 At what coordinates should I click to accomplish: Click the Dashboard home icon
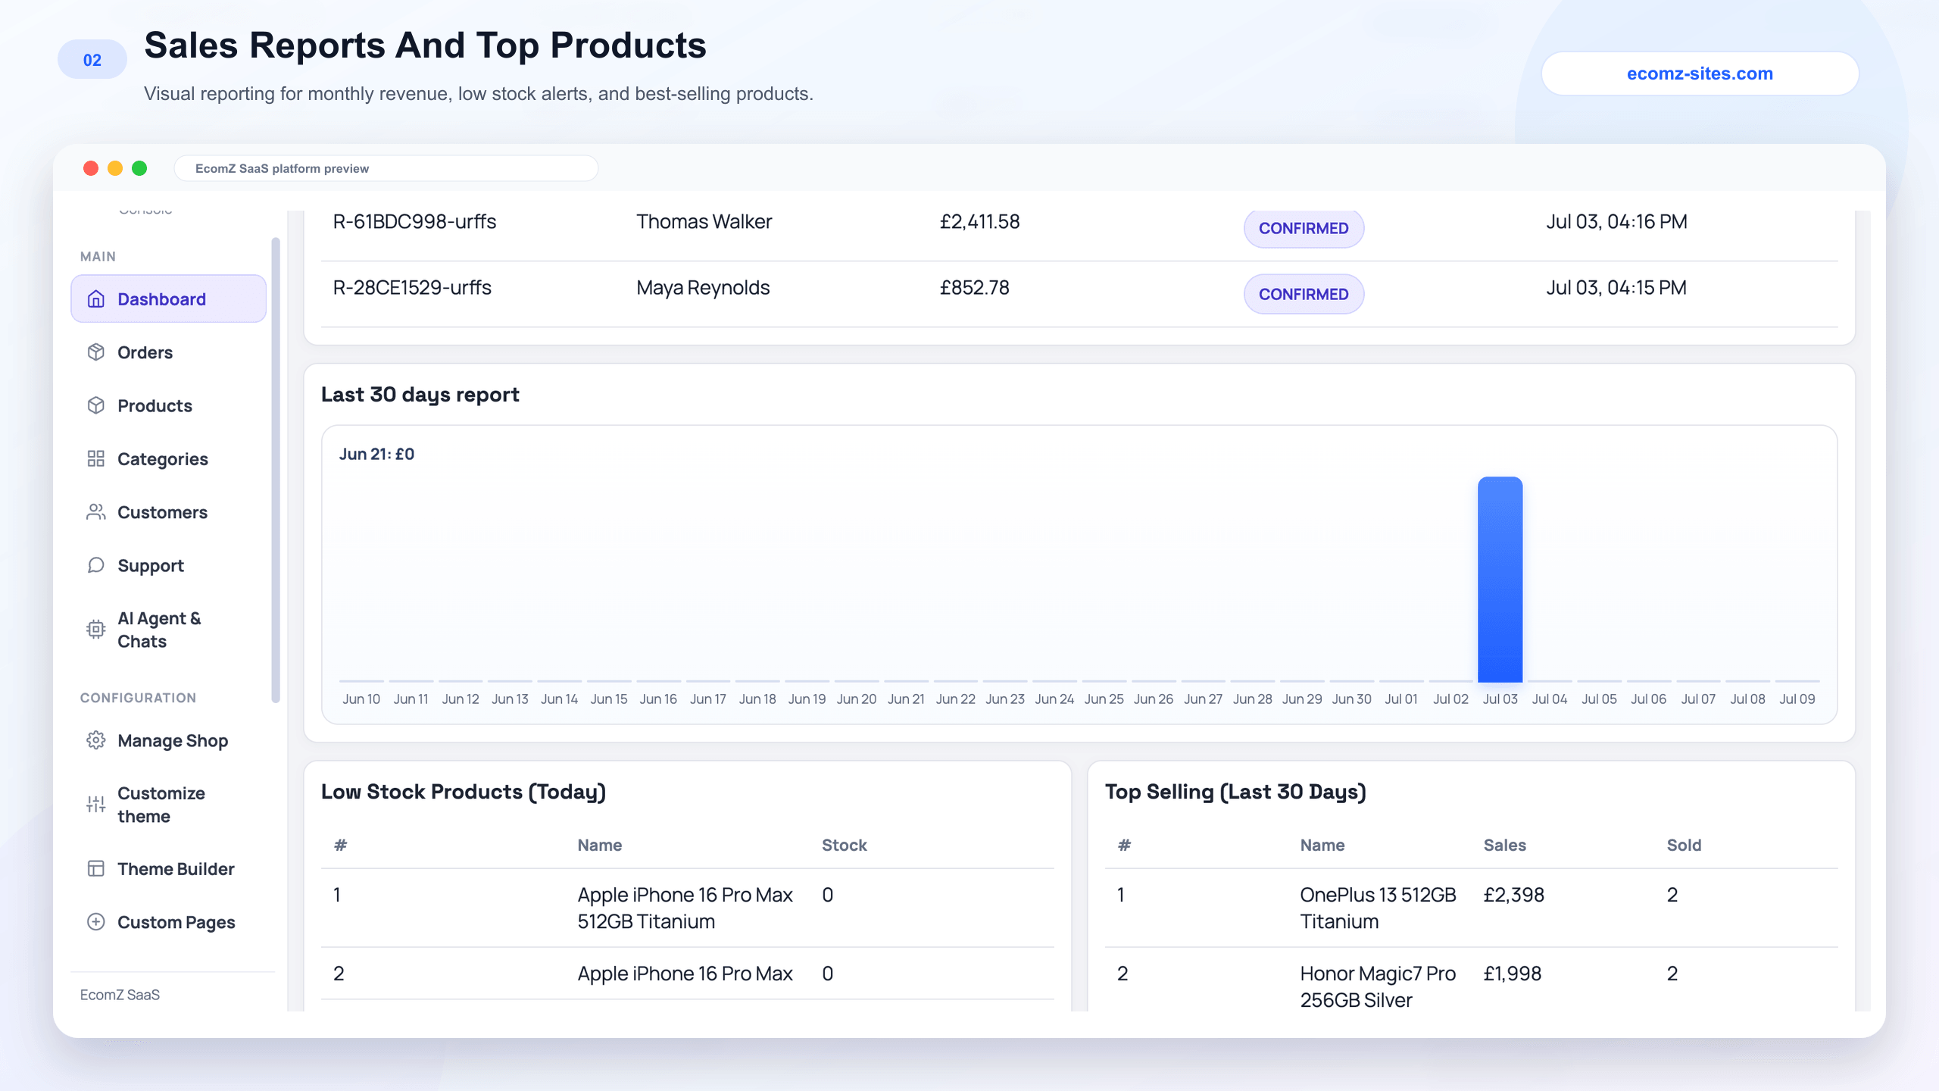96,299
